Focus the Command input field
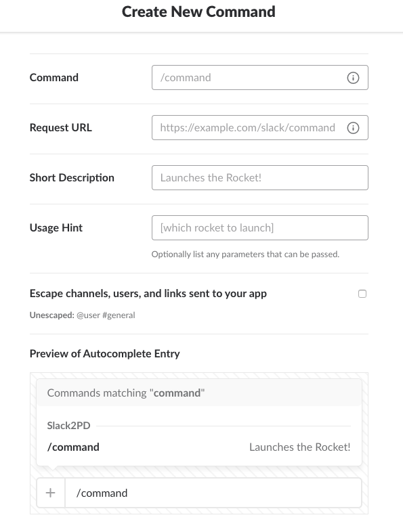Image resolution: width=403 pixels, height=532 pixels. (259, 77)
